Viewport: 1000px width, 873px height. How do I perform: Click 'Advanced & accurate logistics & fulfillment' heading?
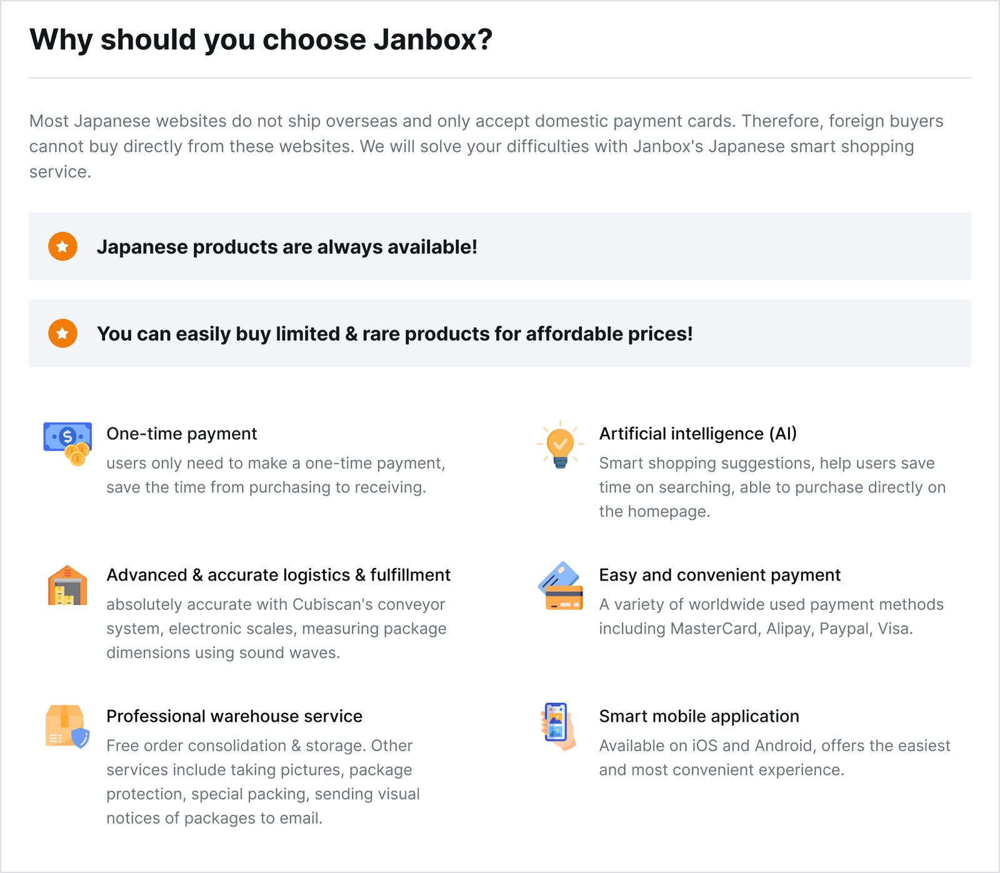(x=278, y=575)
